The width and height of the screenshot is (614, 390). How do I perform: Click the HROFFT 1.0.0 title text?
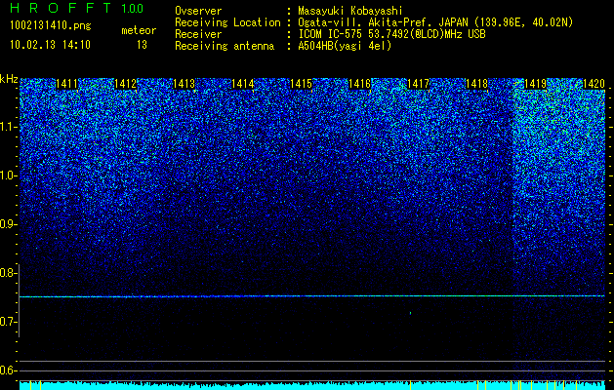point(76,8)
